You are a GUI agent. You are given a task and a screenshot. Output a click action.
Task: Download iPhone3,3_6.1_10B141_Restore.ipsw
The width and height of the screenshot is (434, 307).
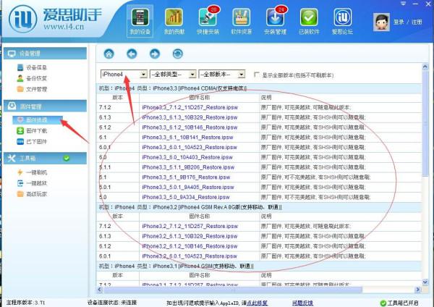click(x=187, y=138)
